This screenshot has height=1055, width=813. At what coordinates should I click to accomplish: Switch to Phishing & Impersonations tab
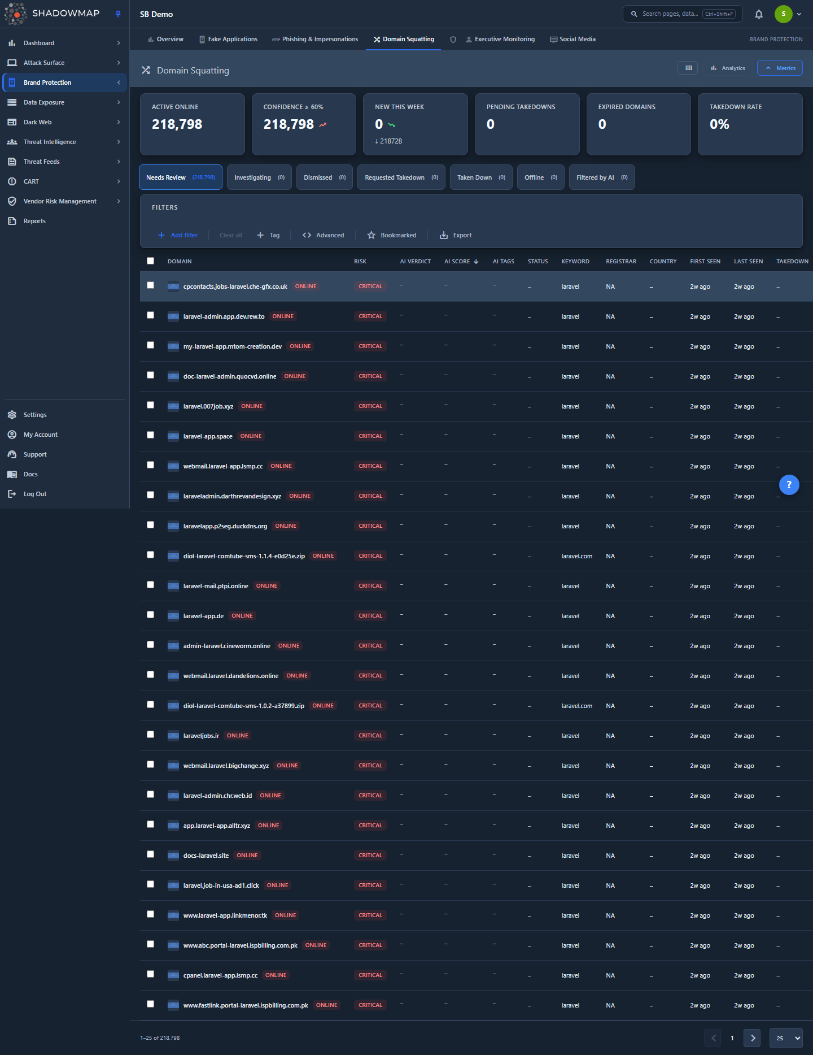pos(315,40)
